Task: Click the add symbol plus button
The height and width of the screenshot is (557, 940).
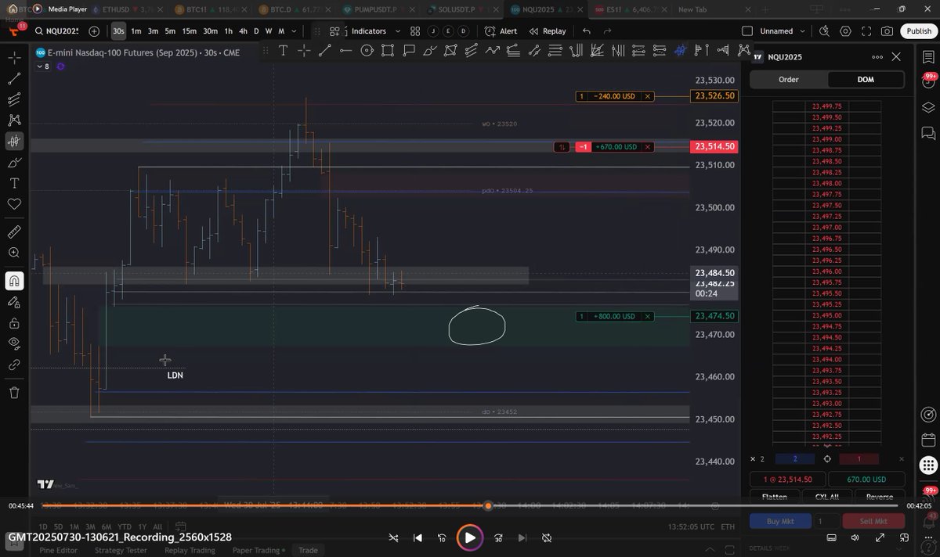Action: pos(94,31)
